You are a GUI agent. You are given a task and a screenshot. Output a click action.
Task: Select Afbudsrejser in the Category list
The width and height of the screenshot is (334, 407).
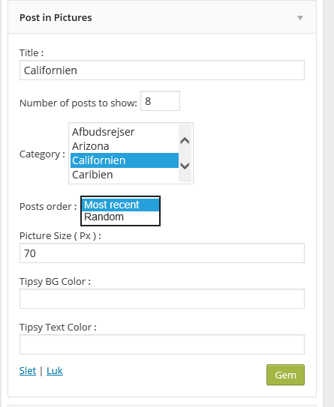tap(125, 132)
